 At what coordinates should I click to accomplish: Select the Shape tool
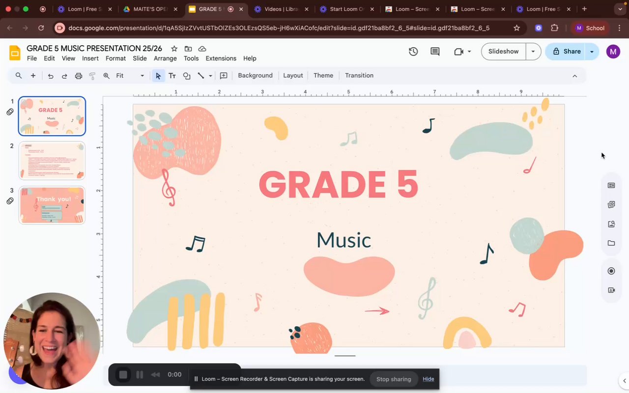187,76
